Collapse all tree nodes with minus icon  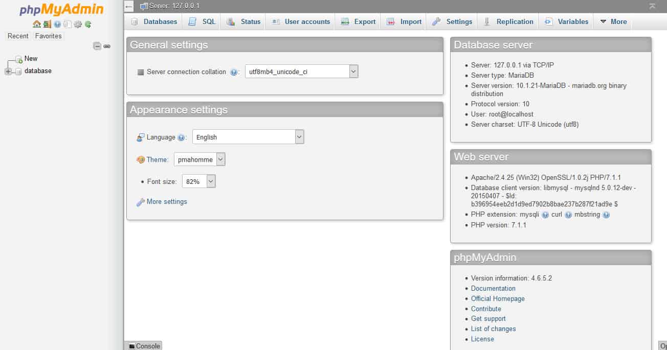97,46
